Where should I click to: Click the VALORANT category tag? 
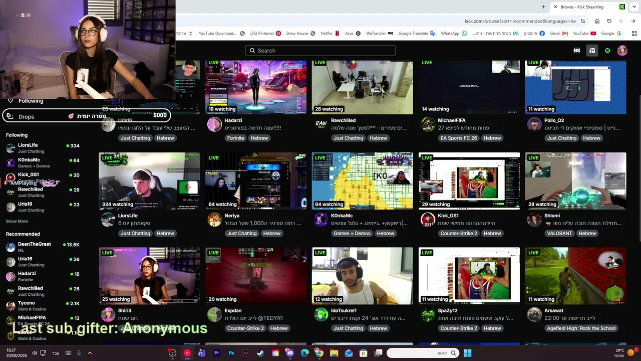(559, 233)
